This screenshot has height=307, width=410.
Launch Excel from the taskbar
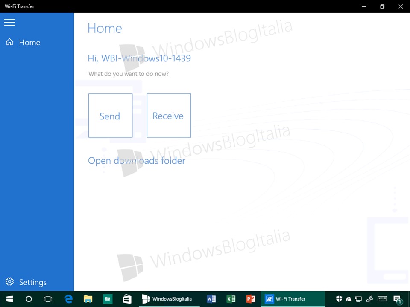point(231,299)
